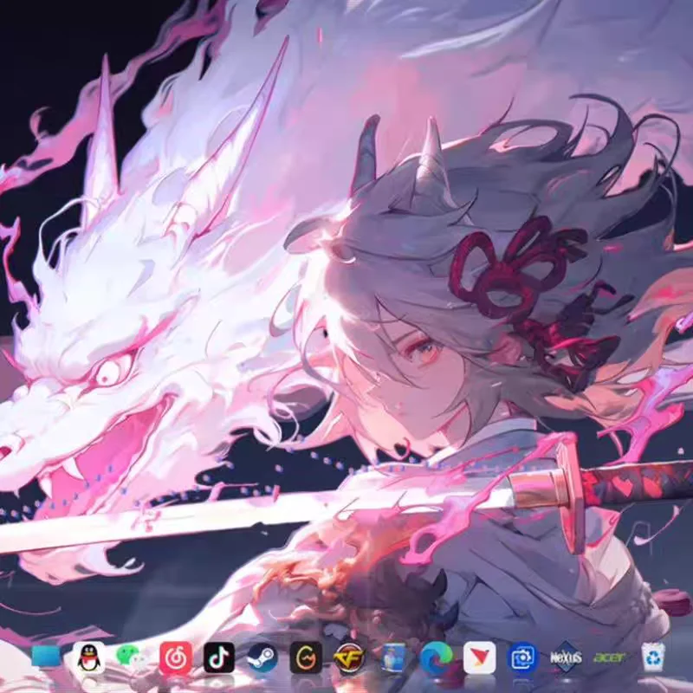The height and width of the screenshot is (693, 693).
Task: Launch QQ penguin app from dock
Action: (89, 657)
